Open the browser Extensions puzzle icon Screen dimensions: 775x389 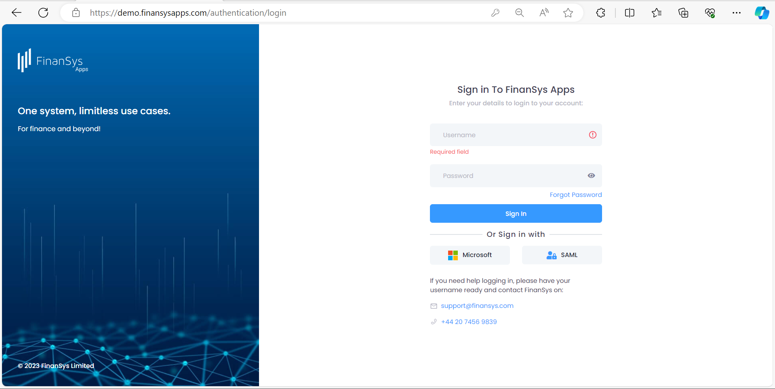coord(601,13)
